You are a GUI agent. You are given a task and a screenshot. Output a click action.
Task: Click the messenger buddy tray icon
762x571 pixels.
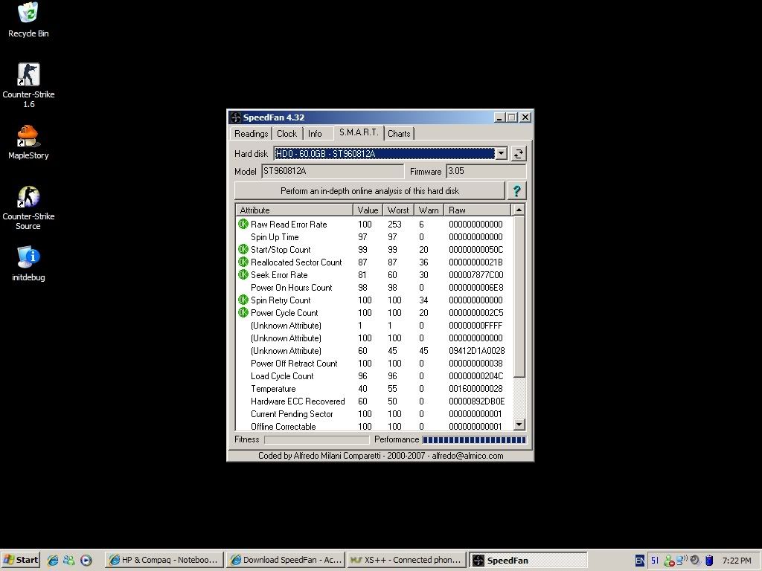pyautogui.click(x=669, y=561)
